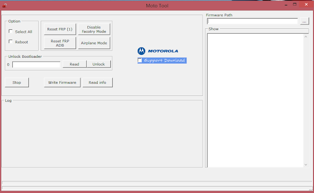Click Read in Unlock Bootloader group
The height and width of the screenshot is (193, 314).
(x=75, y=64)
